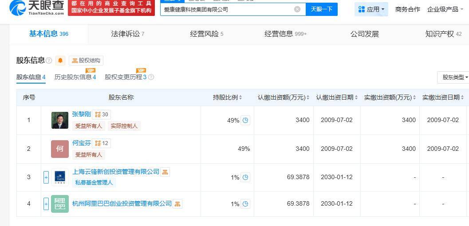Screen dimensions: 469x226
Task: Click the help question mark next to 股东信息 heading
Action: (49, 61)
